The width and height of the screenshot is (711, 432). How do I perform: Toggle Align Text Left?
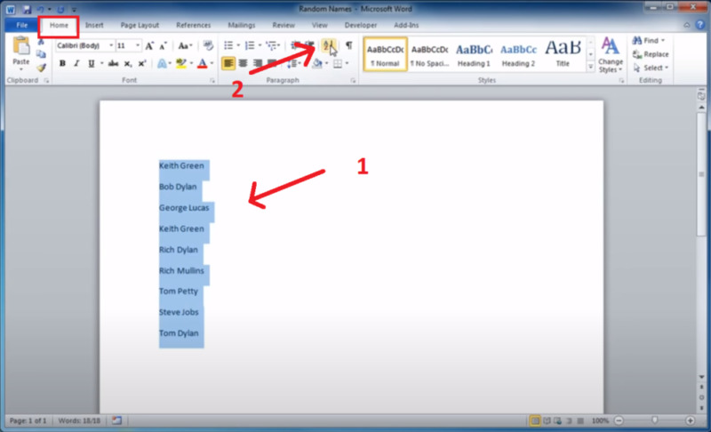coord(228,63)
